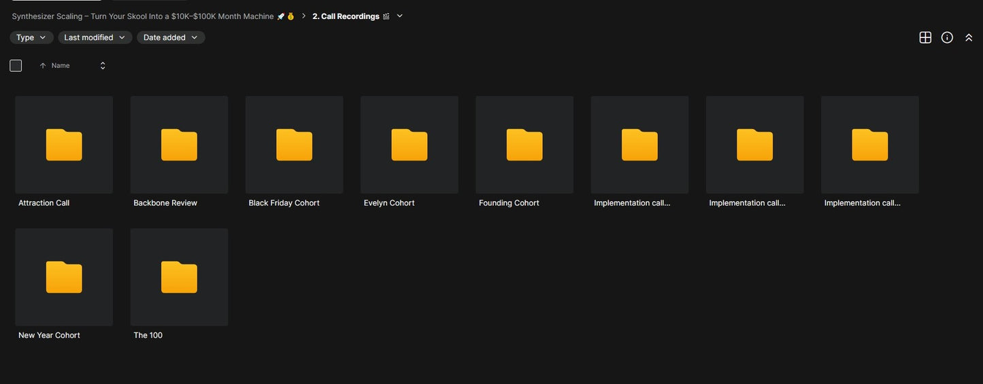Select the 'New Year Cohort' label
This screenshot has height=384, width=983.
click(49, 335)
